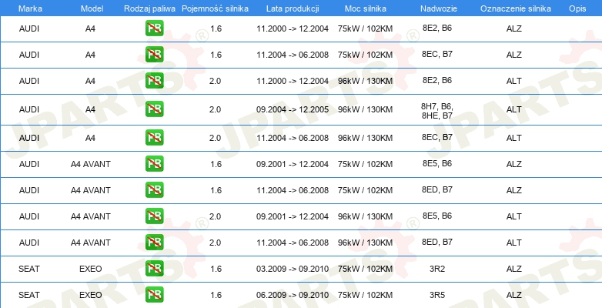This screenshot has width=602, height=308.
Task: Select 11.2000 -> 12.2004 in the A4 1.6 row
Action: tap(293, 28)
